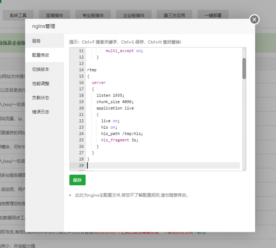This screenshot has height=248, width=276.
Task: Open the 性能调整 tab
Action: (40, 84)
